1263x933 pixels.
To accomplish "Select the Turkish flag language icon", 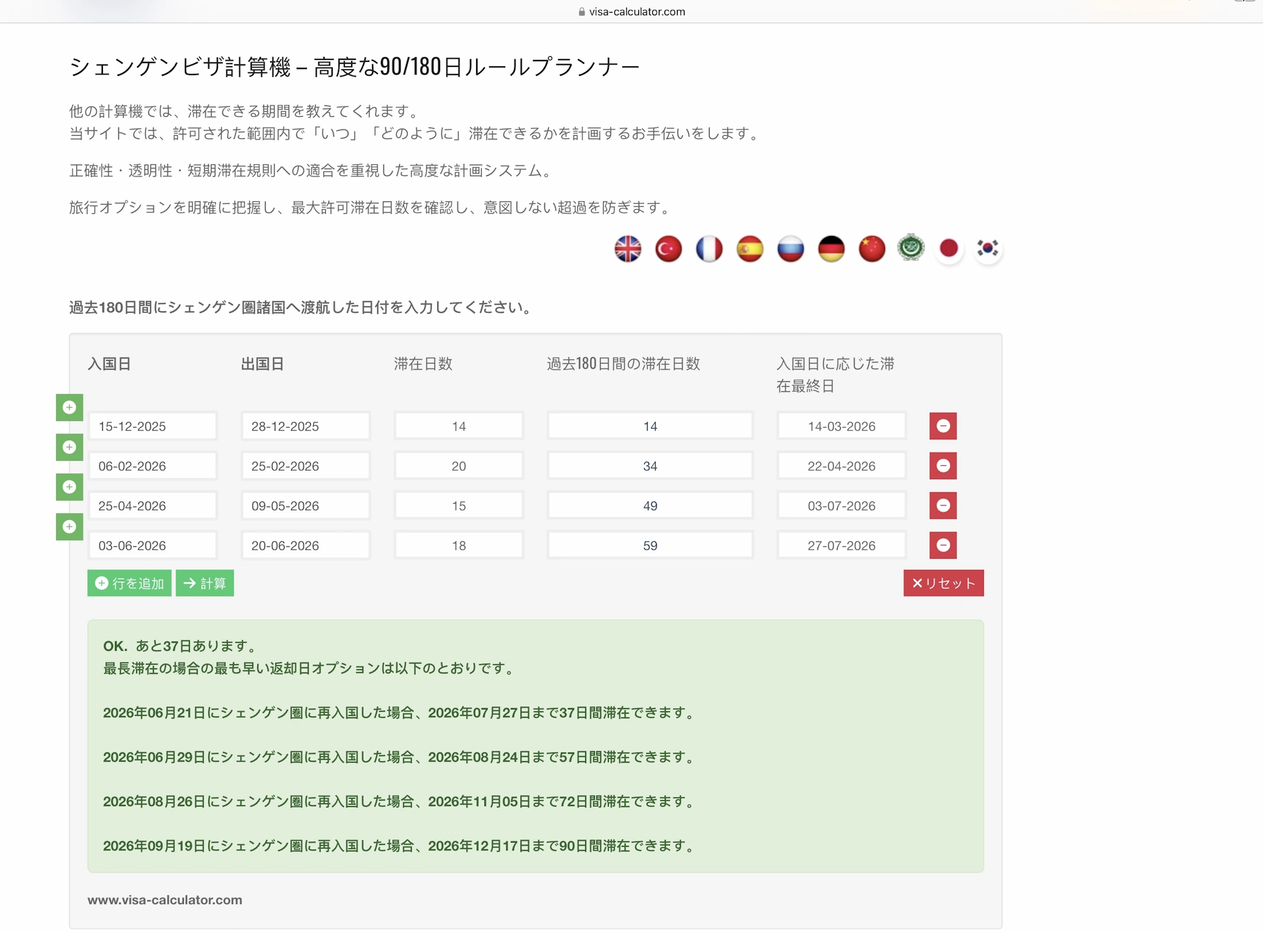I will (668, 249).
